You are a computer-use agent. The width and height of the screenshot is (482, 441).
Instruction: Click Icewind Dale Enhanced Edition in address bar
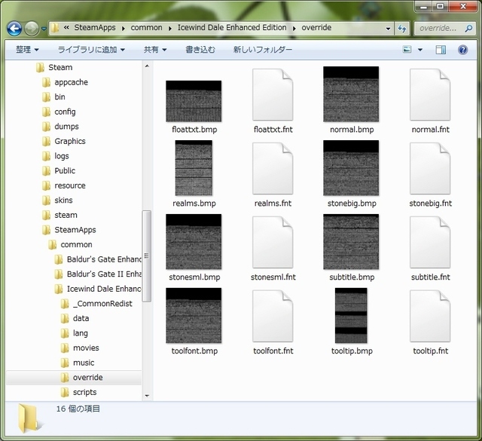point(231,28)
